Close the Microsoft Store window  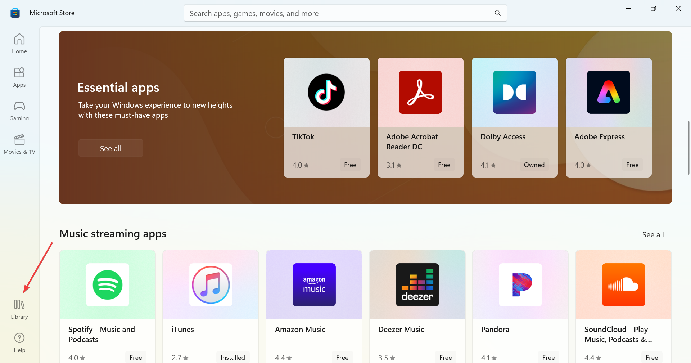678,8
